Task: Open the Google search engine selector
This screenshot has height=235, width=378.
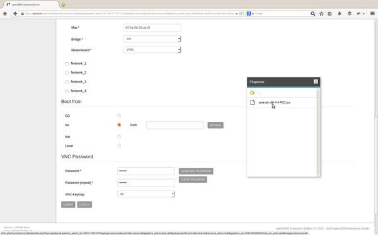Action: 250,14
